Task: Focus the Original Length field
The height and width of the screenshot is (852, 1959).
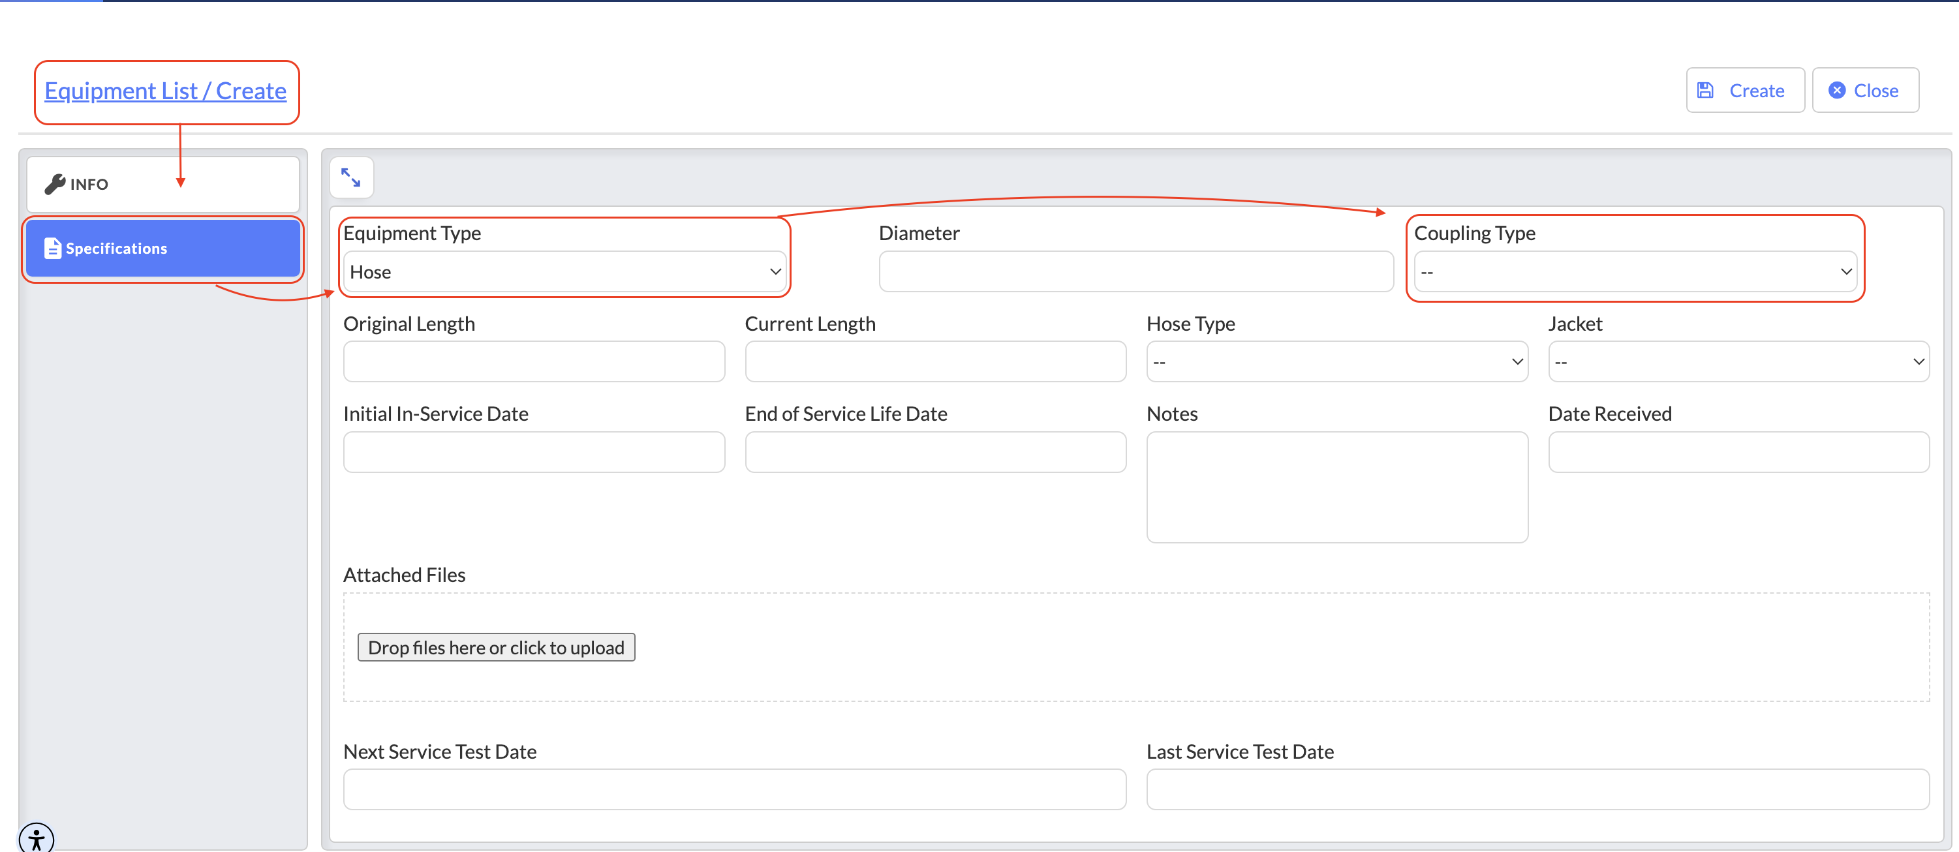Action: pyautogui.click(x=534, y=362)
